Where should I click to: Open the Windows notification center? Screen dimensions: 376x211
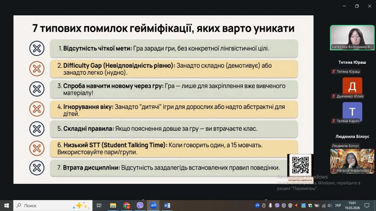click(x=366, y=206)
